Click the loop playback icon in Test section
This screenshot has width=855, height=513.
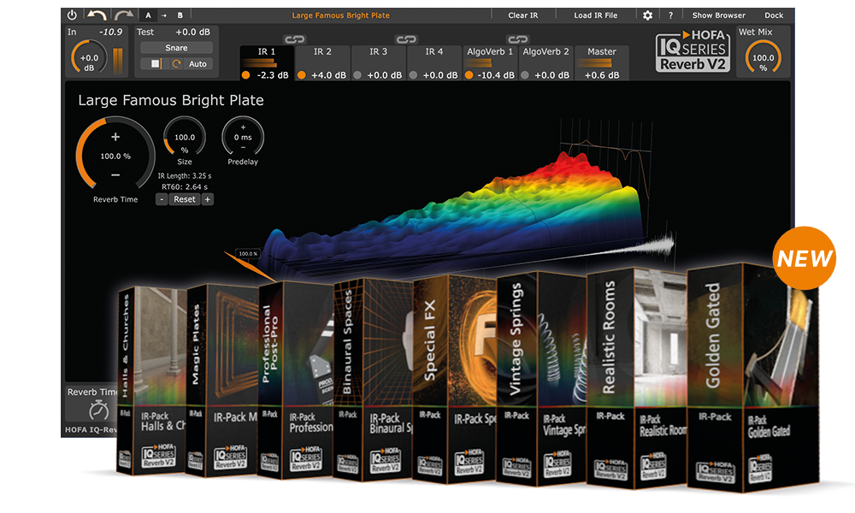(177, 62)
